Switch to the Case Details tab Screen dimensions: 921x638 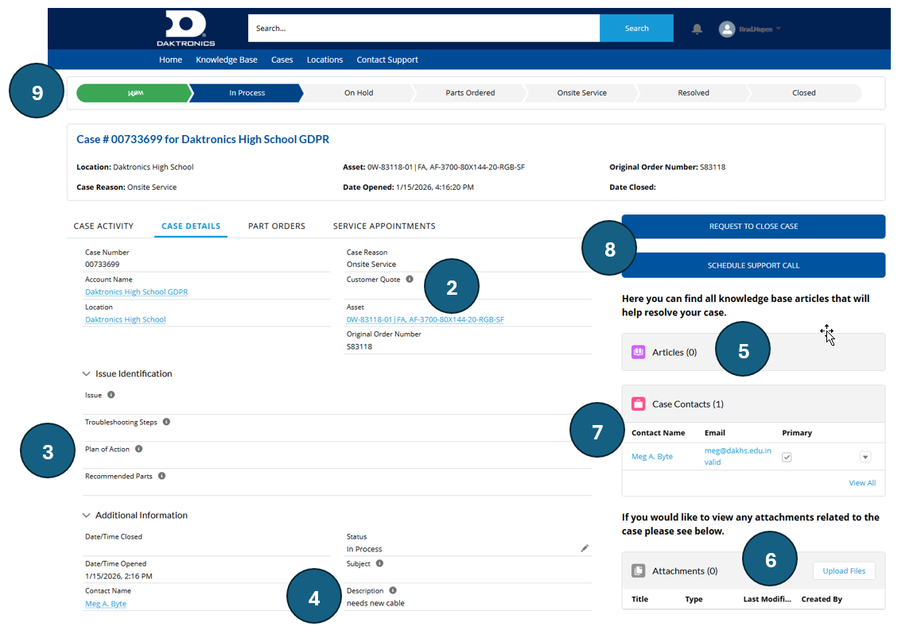191,226
